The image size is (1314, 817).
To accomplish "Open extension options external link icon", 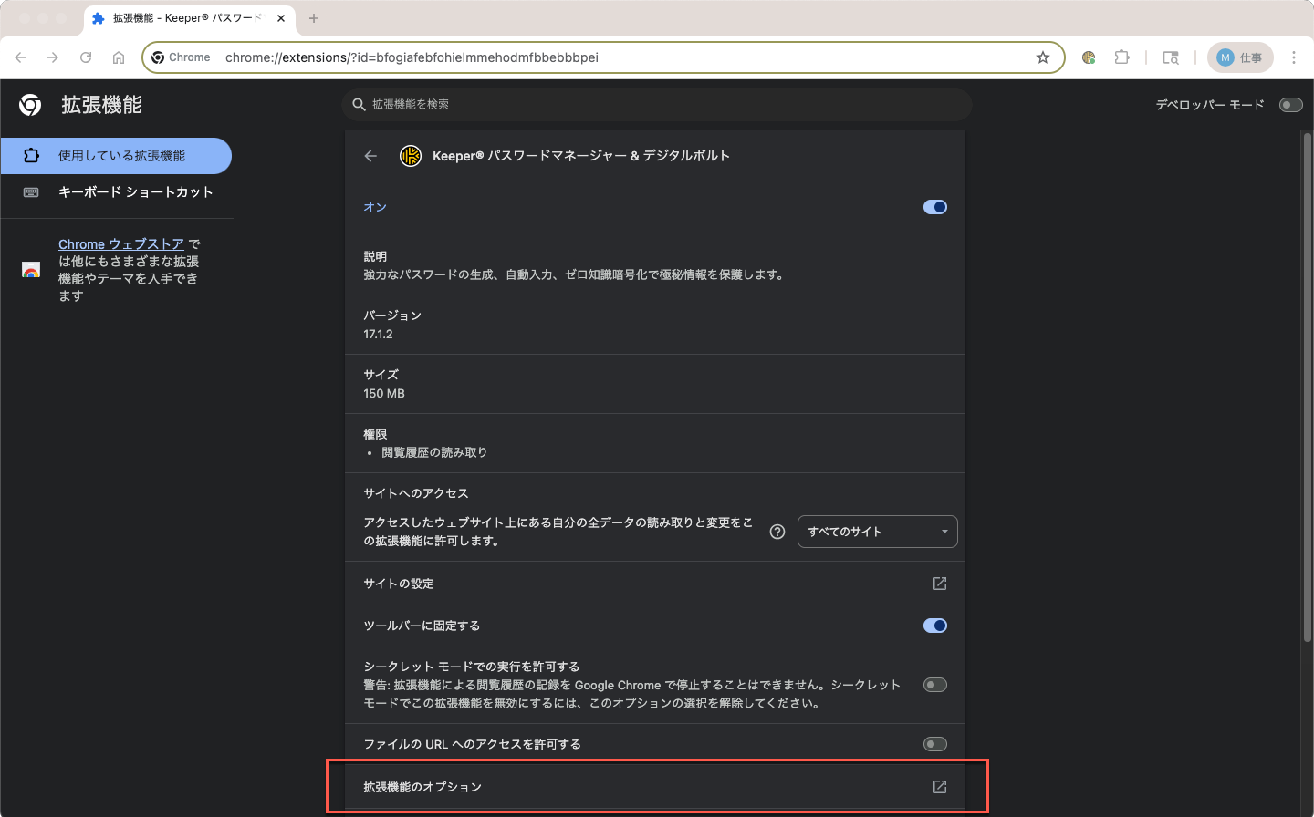I will (939, 787).
